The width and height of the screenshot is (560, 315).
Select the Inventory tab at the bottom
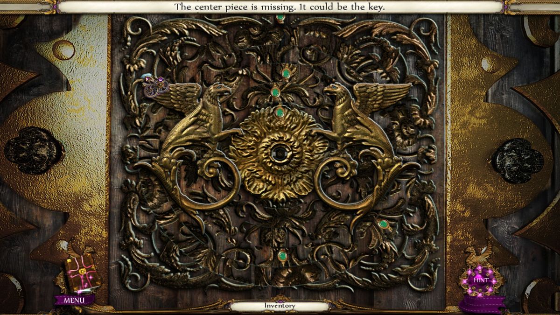(x=280, y=305)
